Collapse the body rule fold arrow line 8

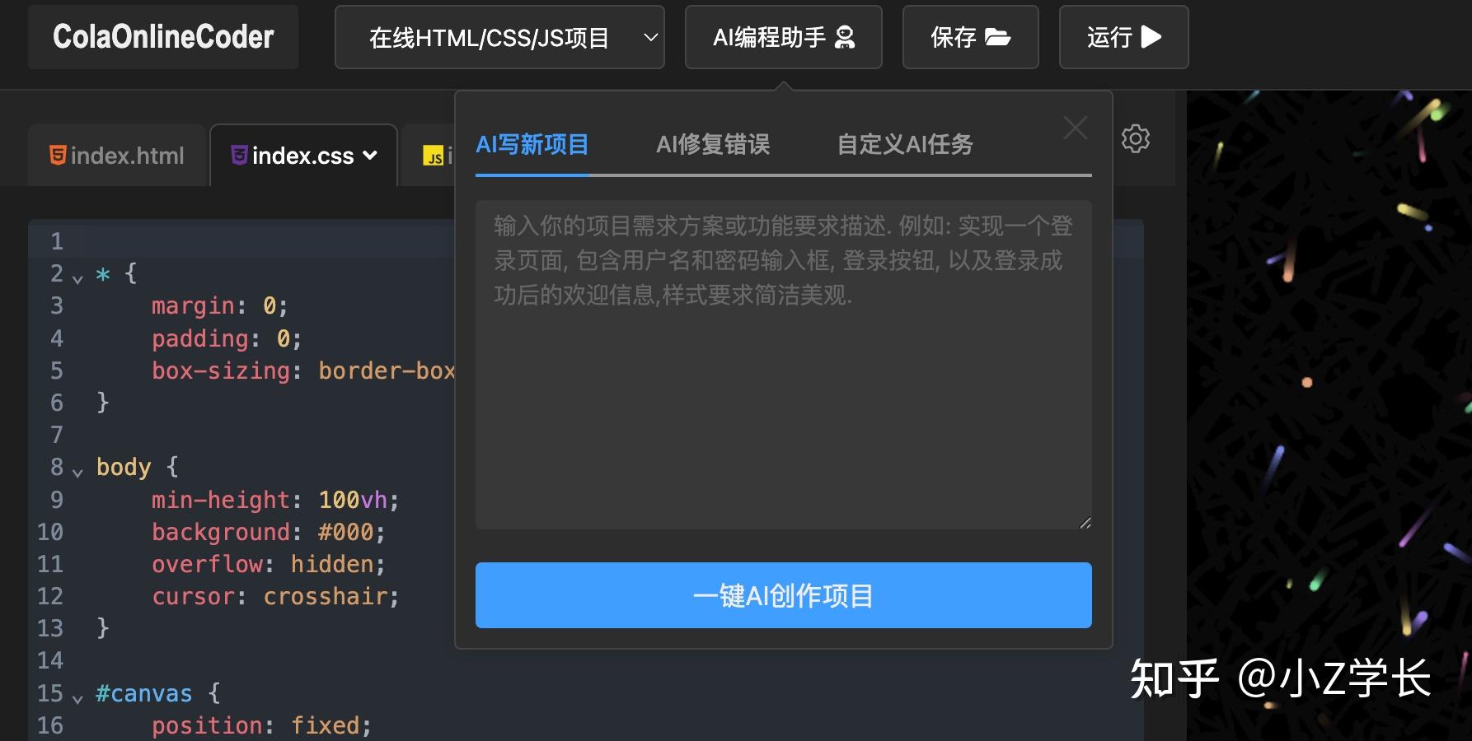pos(77,473)
